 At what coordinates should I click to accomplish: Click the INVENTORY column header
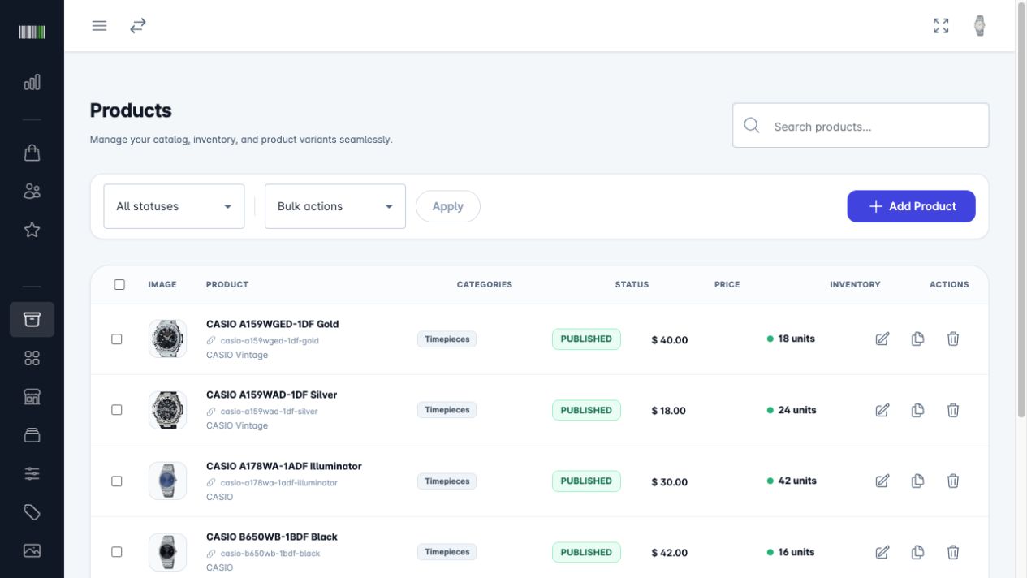pos(855,284)
